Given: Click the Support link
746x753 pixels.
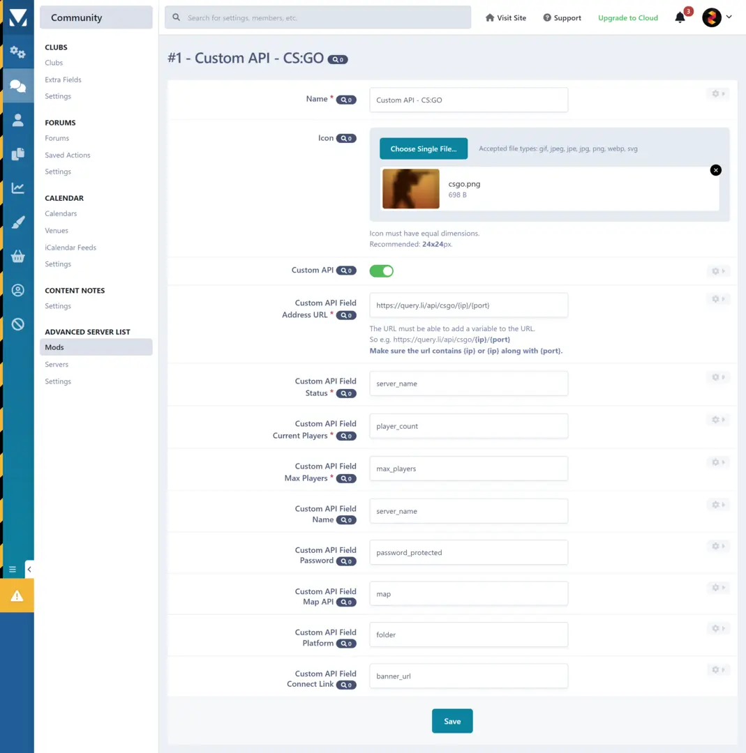Looking at the screenshot, I should pos(562,17).
